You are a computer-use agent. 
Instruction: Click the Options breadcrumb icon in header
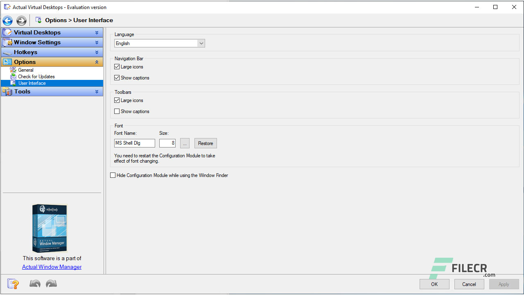point(38,20)
